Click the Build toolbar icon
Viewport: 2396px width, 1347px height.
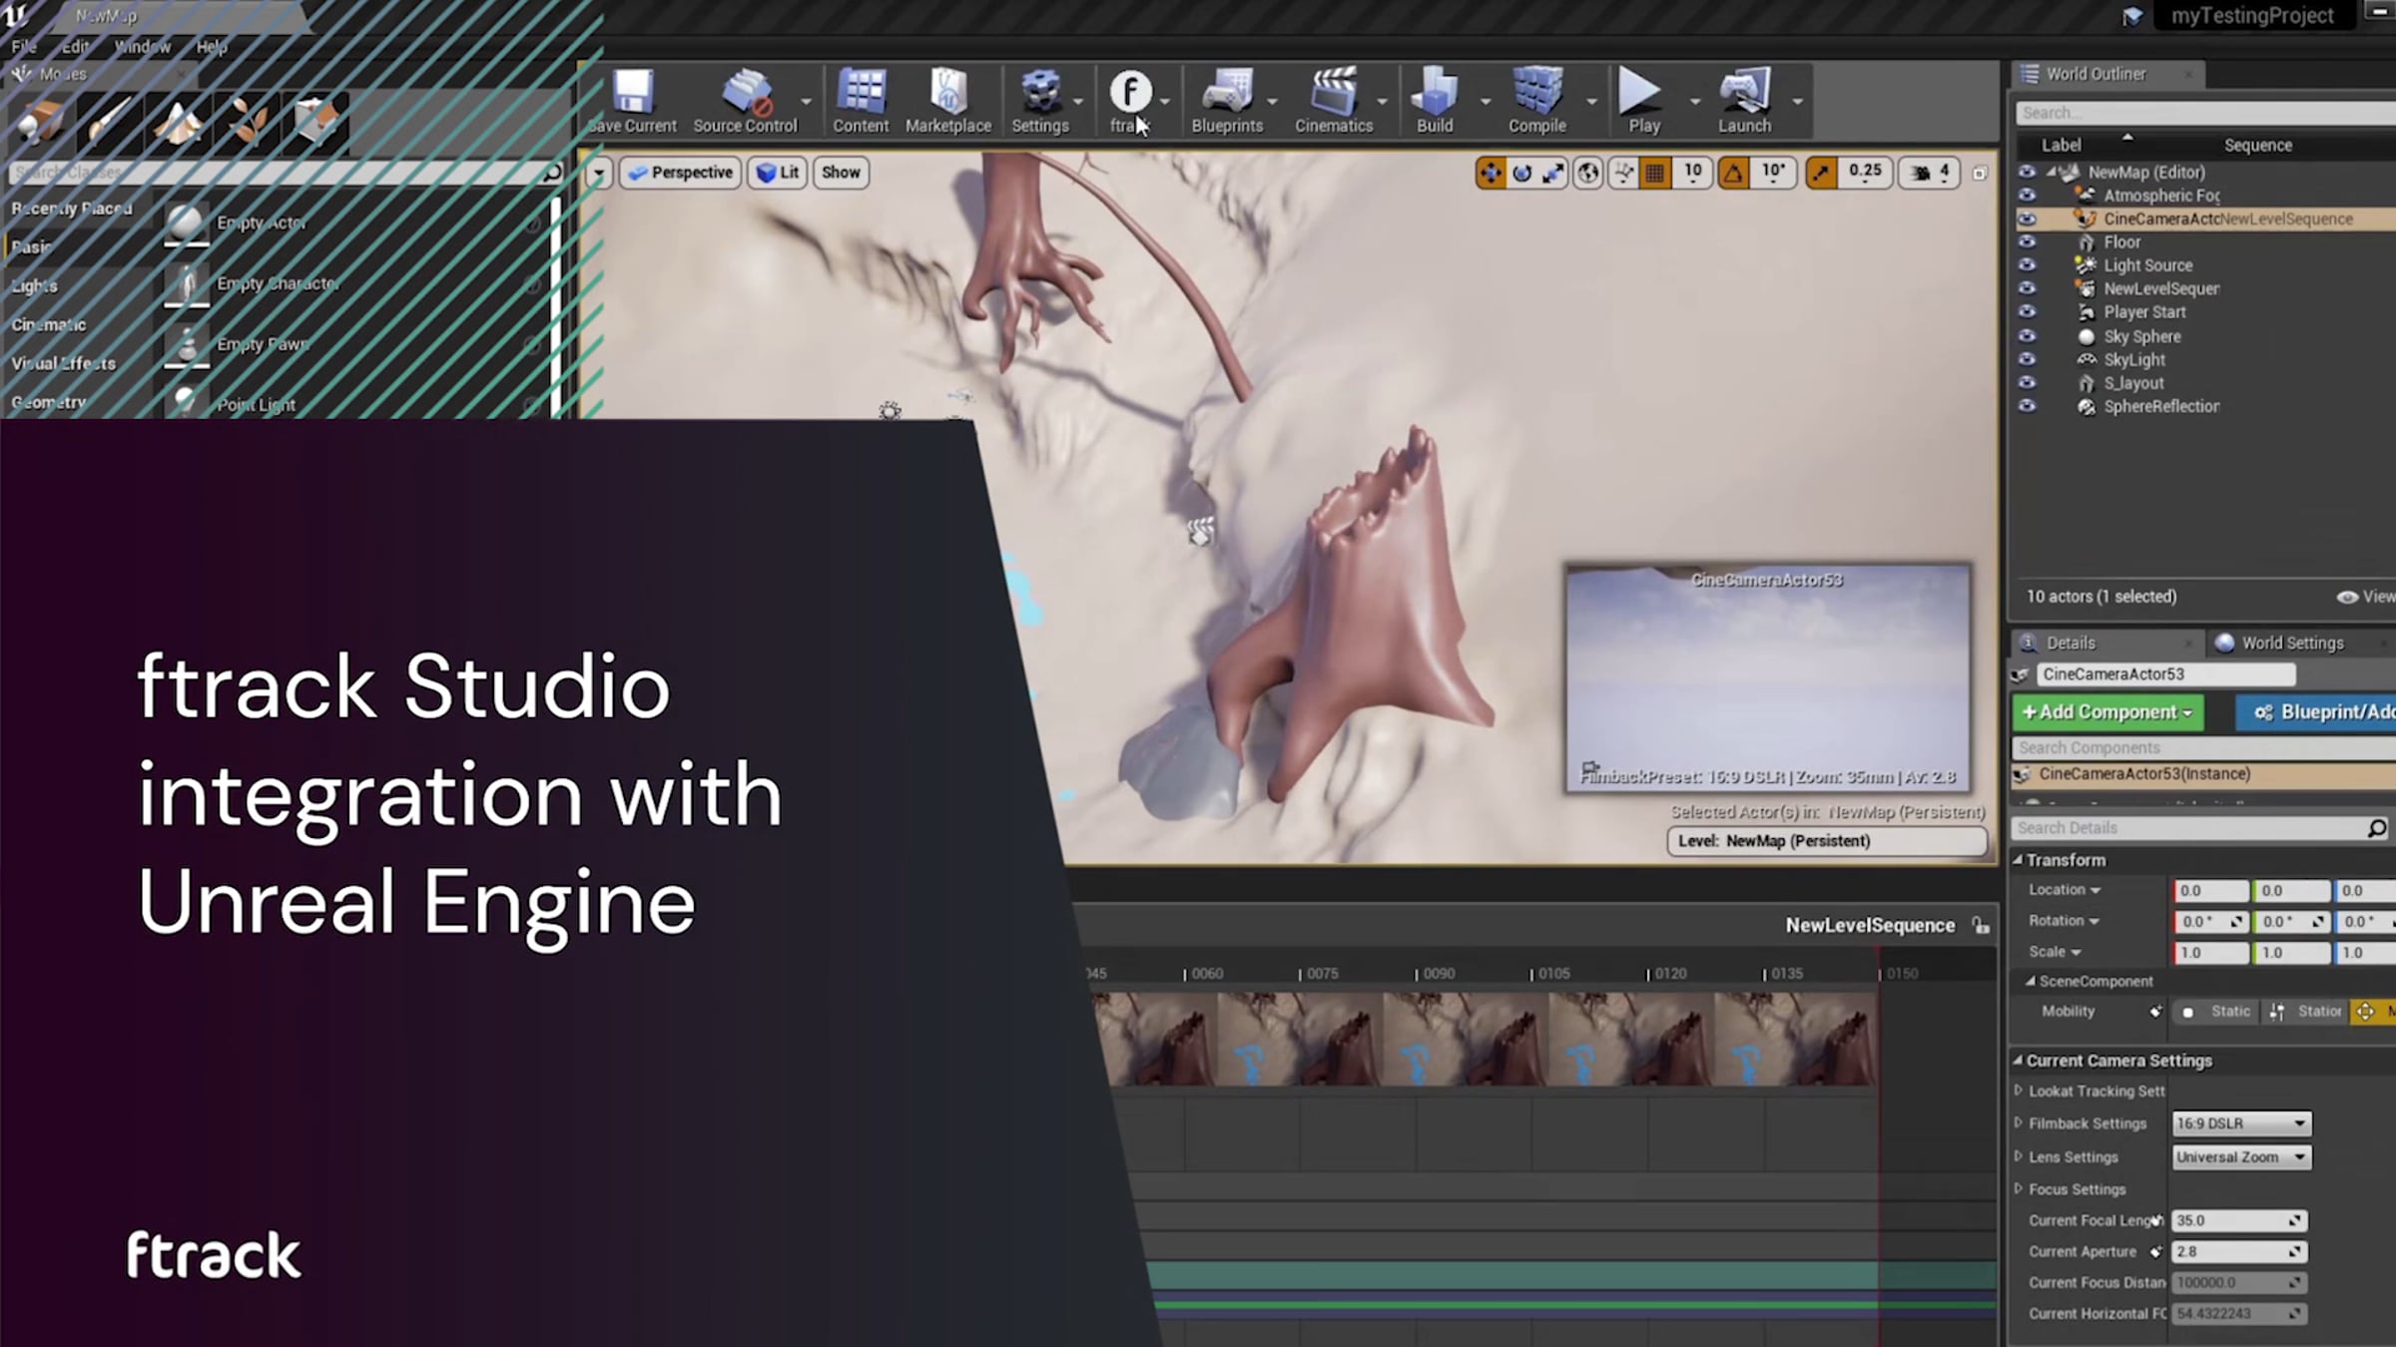point(1435,100)
